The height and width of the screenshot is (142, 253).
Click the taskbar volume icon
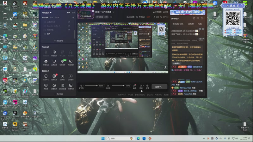pyautogui.click(x=237, y=139)
